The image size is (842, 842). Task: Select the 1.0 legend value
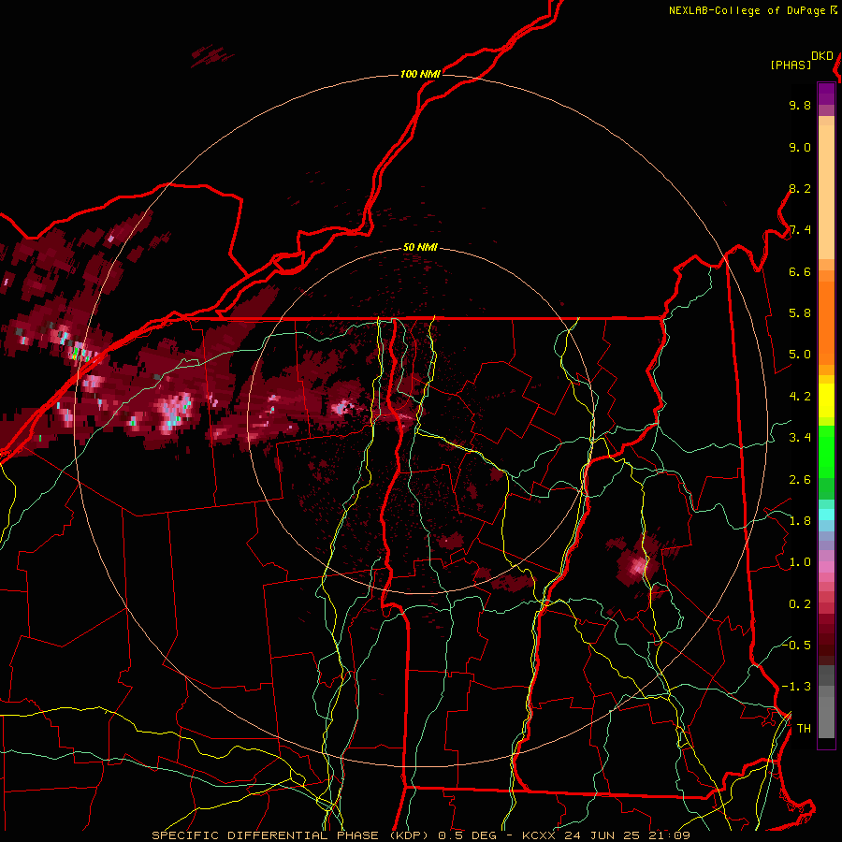(x=800, y=562)
